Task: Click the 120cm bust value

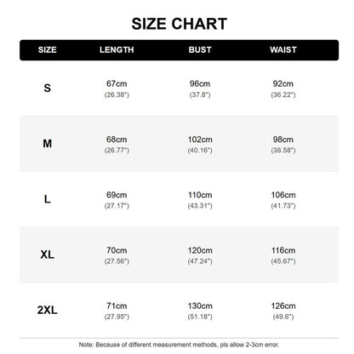Action: pos(200,250)
